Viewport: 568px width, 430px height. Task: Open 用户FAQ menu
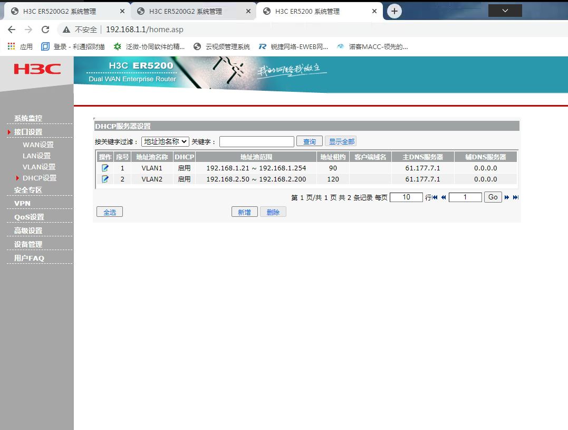(x=29, y=258)
